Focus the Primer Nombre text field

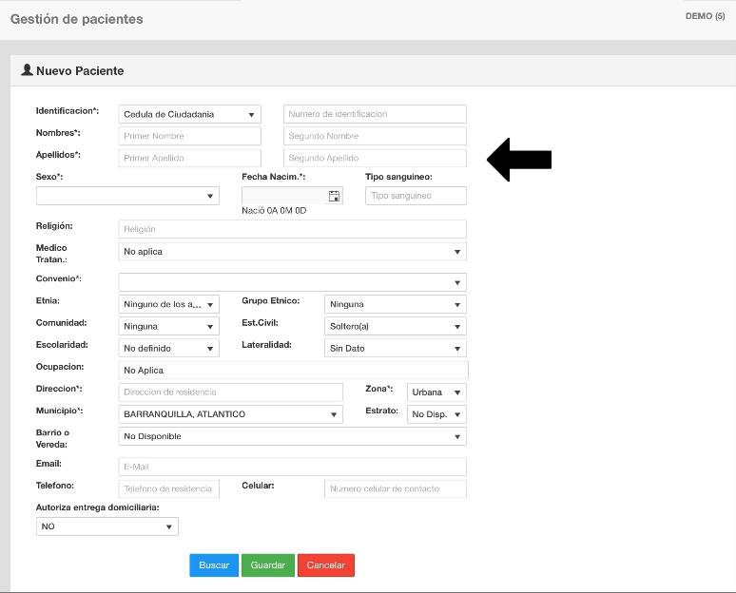189,136
